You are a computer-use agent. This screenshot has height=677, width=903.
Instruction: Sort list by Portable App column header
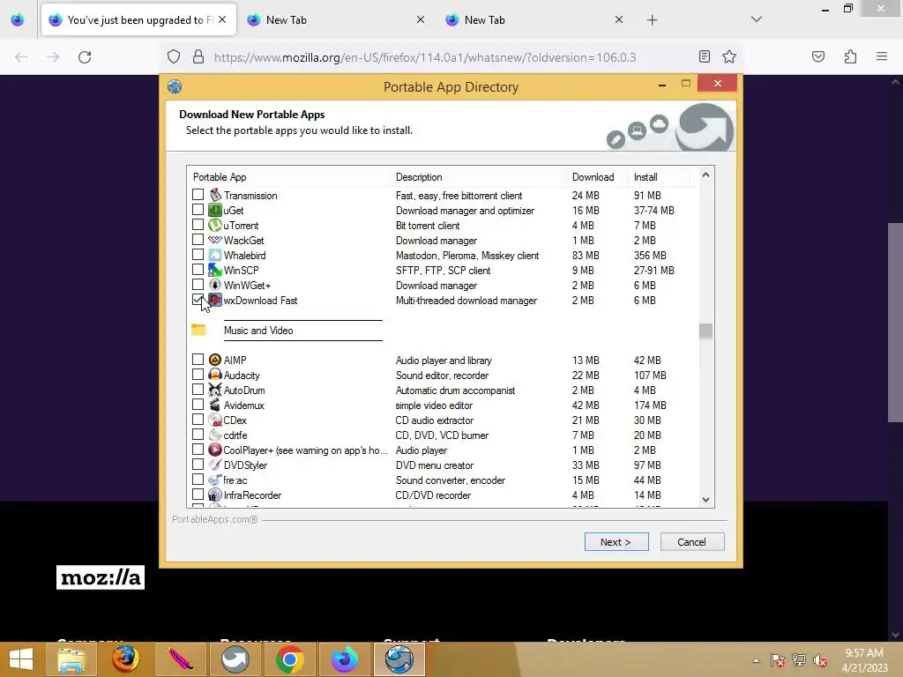288,176
